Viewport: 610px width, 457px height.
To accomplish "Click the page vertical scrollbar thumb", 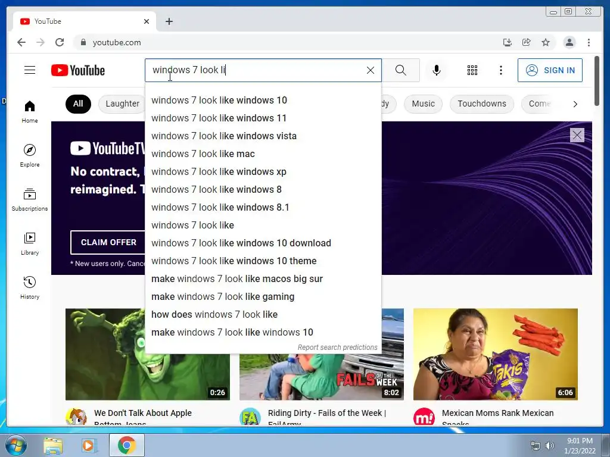I will pyautogui.click(x=597, y=80).
